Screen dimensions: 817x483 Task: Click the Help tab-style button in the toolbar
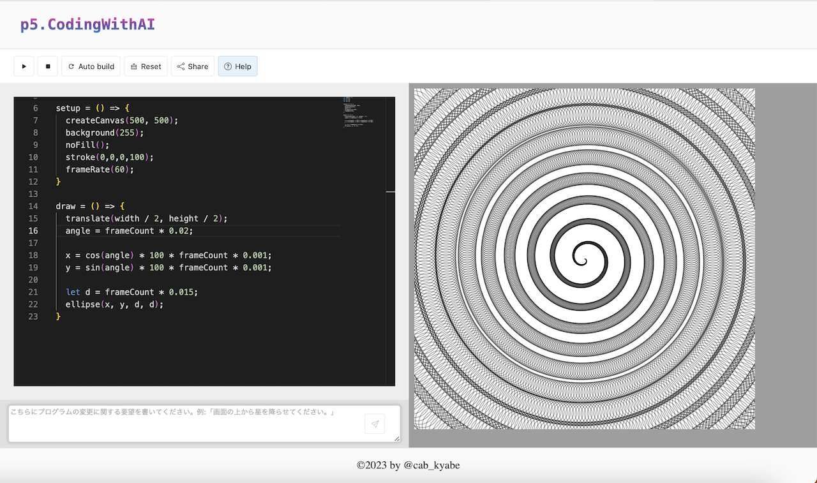point(237,66)
